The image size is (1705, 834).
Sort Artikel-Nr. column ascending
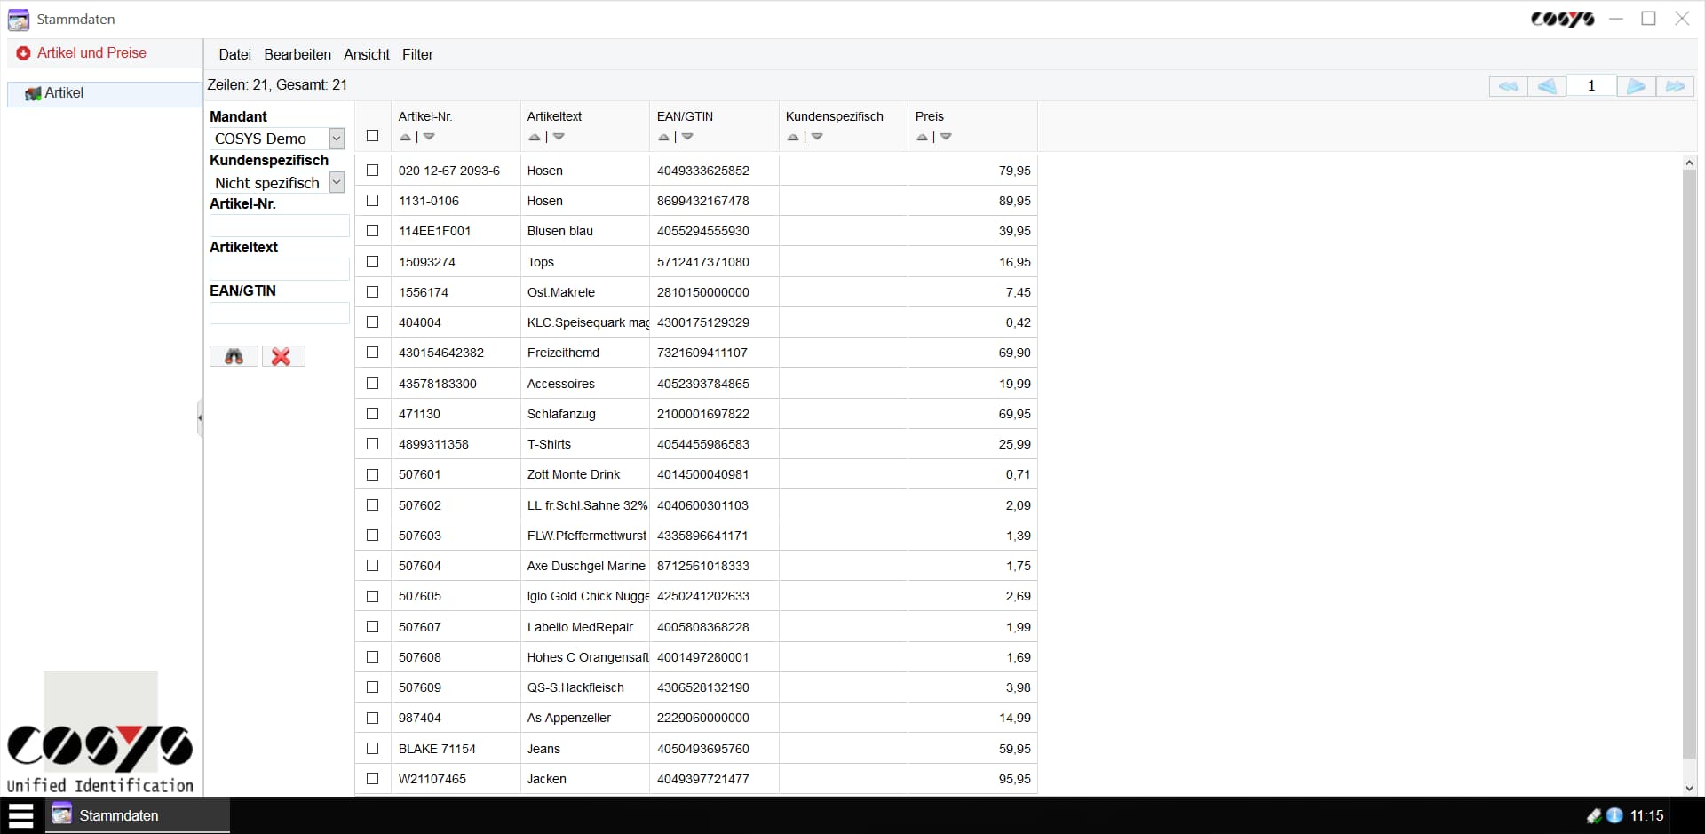(x=405, y=137)
